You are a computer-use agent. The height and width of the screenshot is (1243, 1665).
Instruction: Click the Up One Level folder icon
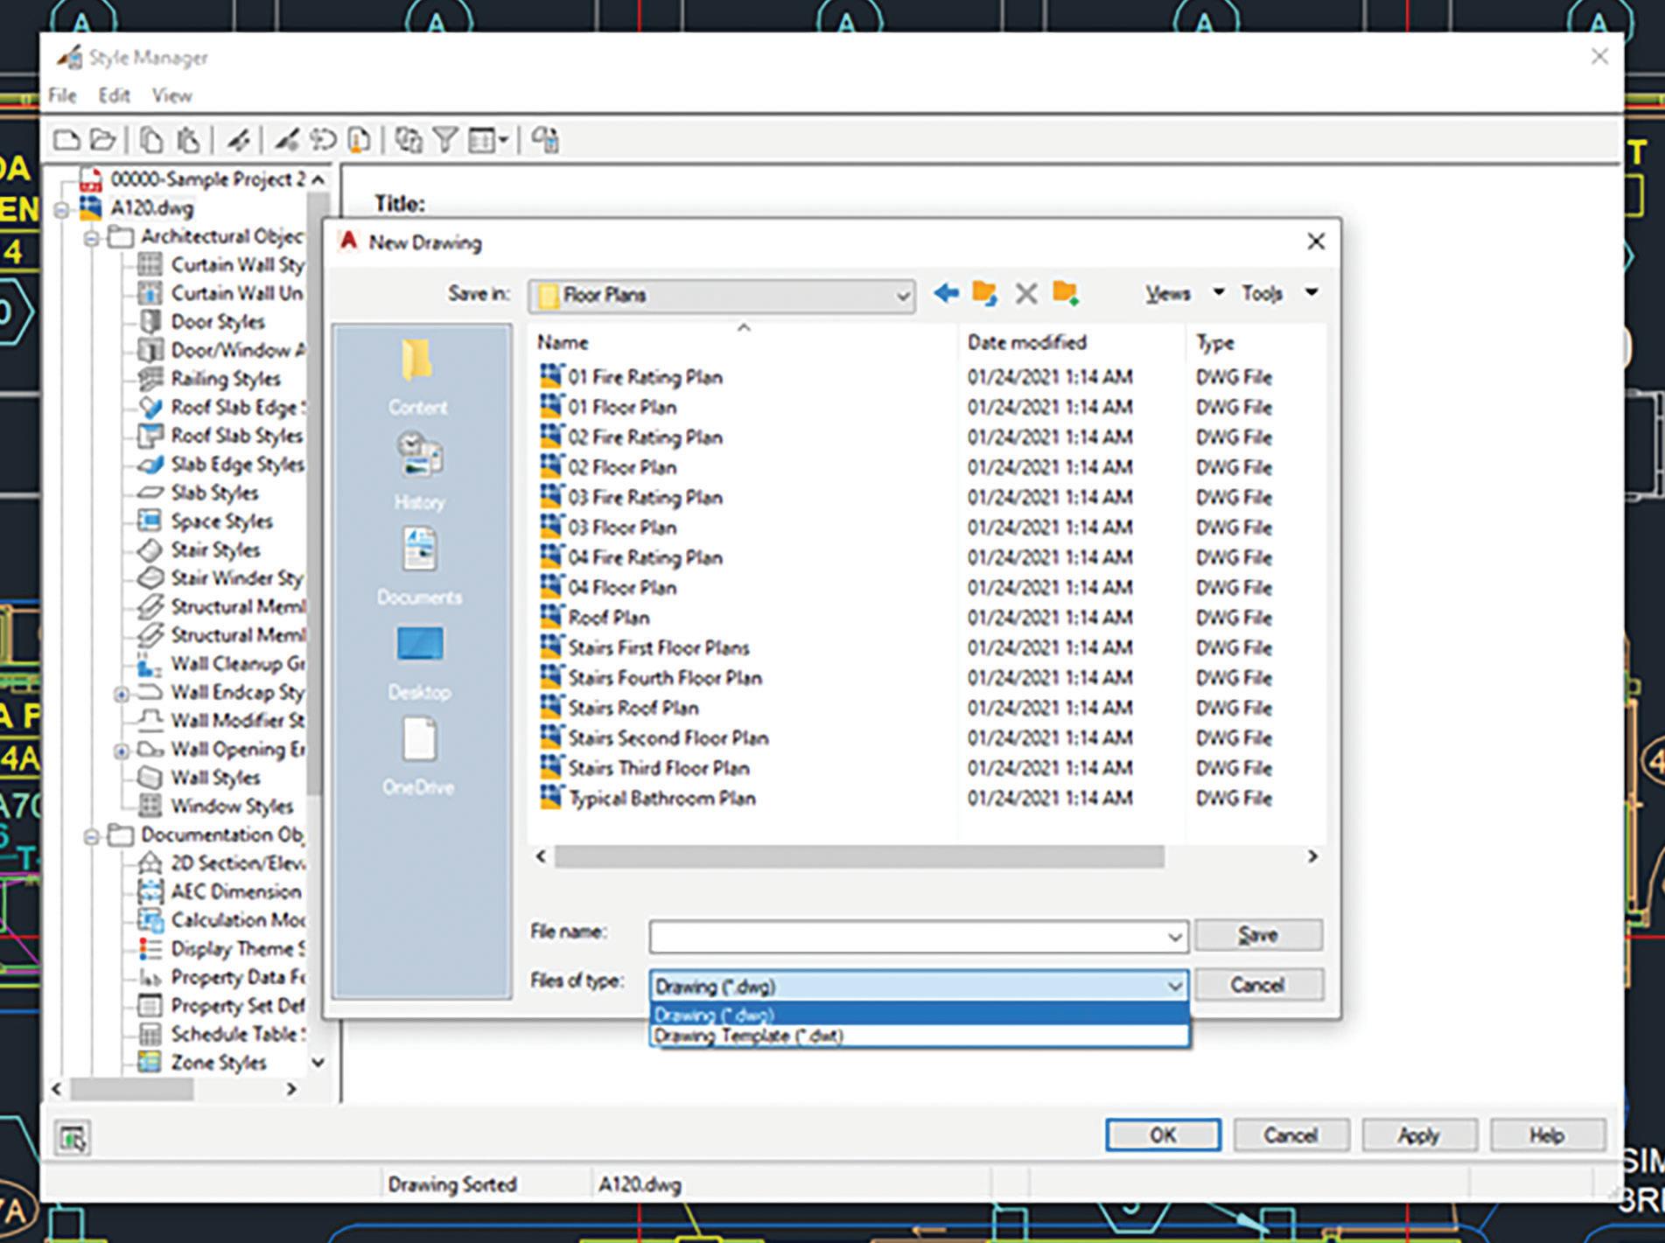click(x=984, y=293)
